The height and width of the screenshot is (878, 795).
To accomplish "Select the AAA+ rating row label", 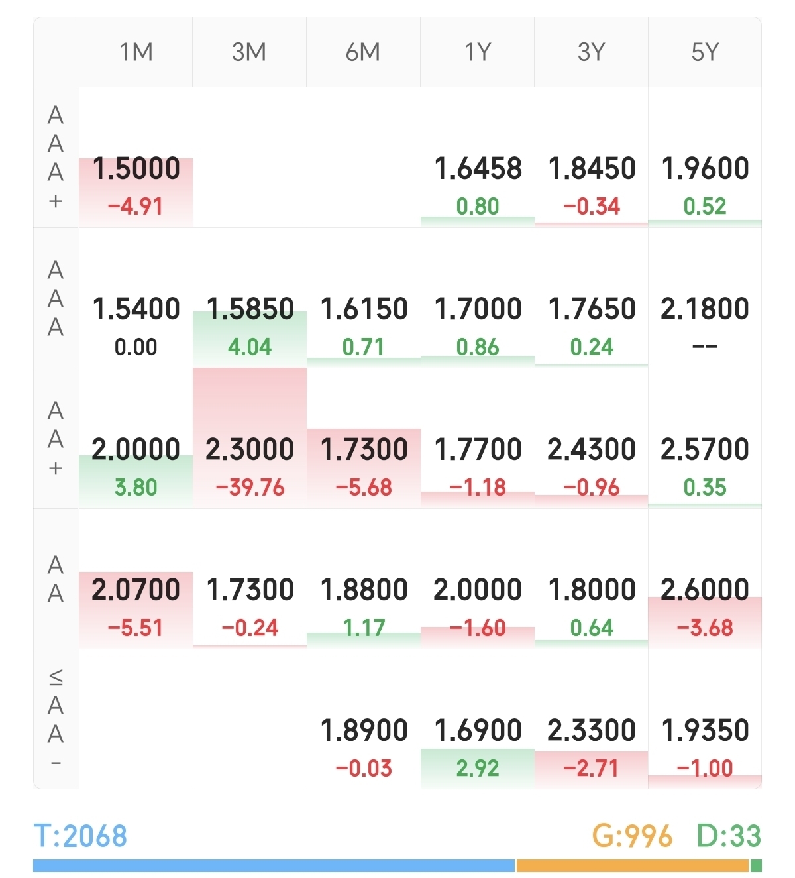I will coord(56,158).
